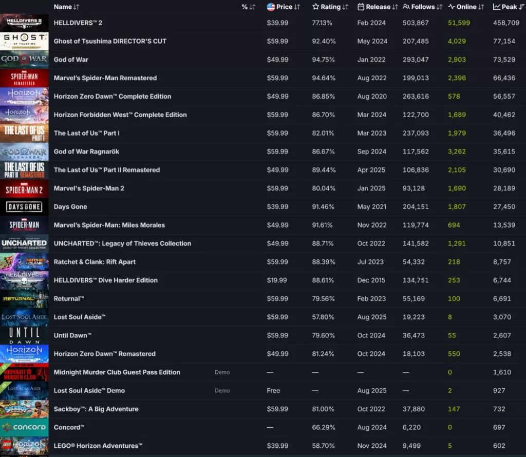Screen dimensions: 526x457
Task: Click the people icon in Follows header
Action: click(406, 7)
